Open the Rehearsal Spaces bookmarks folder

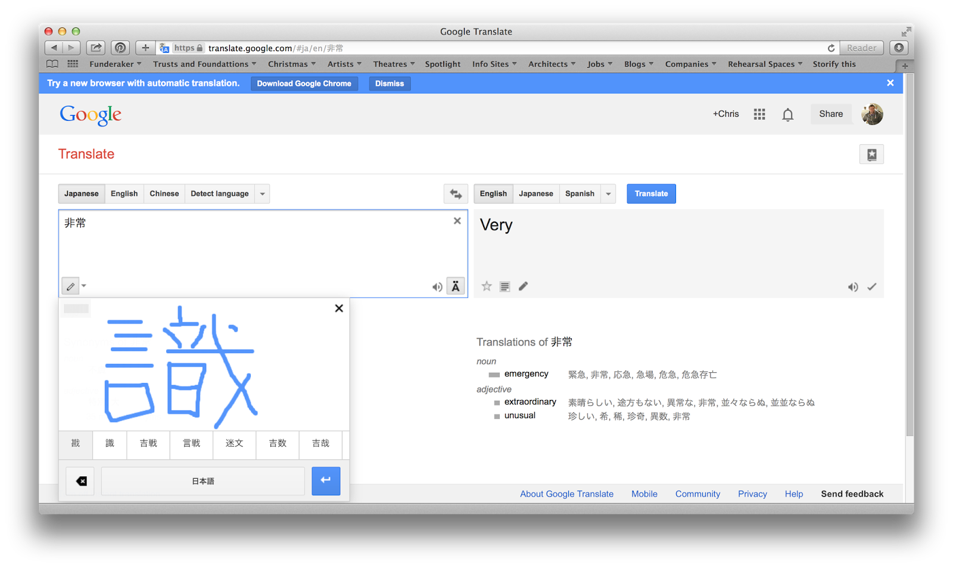pos(765,64)
